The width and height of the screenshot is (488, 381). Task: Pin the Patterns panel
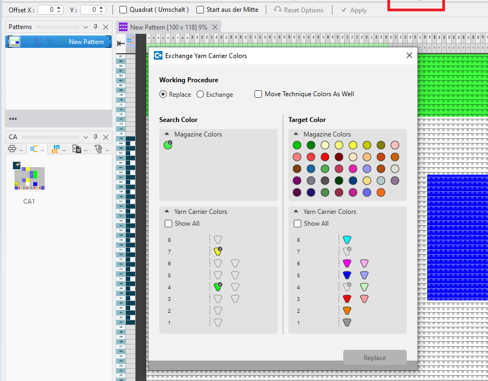(95, 27)
